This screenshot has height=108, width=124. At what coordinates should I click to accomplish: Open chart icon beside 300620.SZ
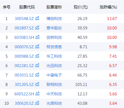click(37, 103)
